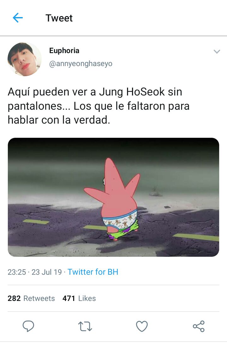Open the @annyeonghaseyo handle
Screen dimensions: 227x343
tap(81, 64)
